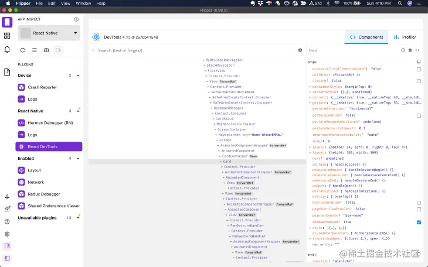Start screen recording with video icon

tap(58, 50)
